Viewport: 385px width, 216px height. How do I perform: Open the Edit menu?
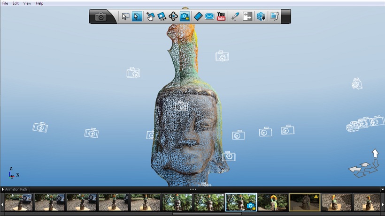(15, 3)
